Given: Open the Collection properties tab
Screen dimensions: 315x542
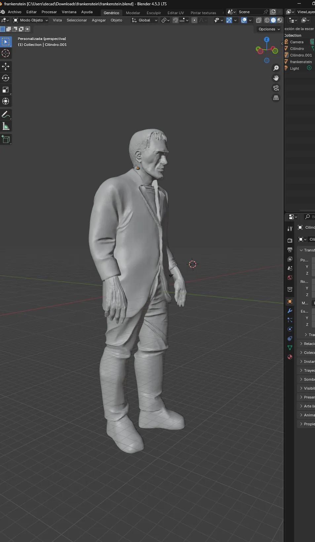Looking at the screenshot, I should [290, 290].
